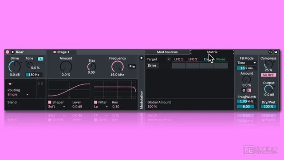
Task: Click the Bias knob
Action: [91, 67]
